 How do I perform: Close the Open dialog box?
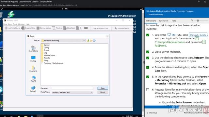[107, 36]
